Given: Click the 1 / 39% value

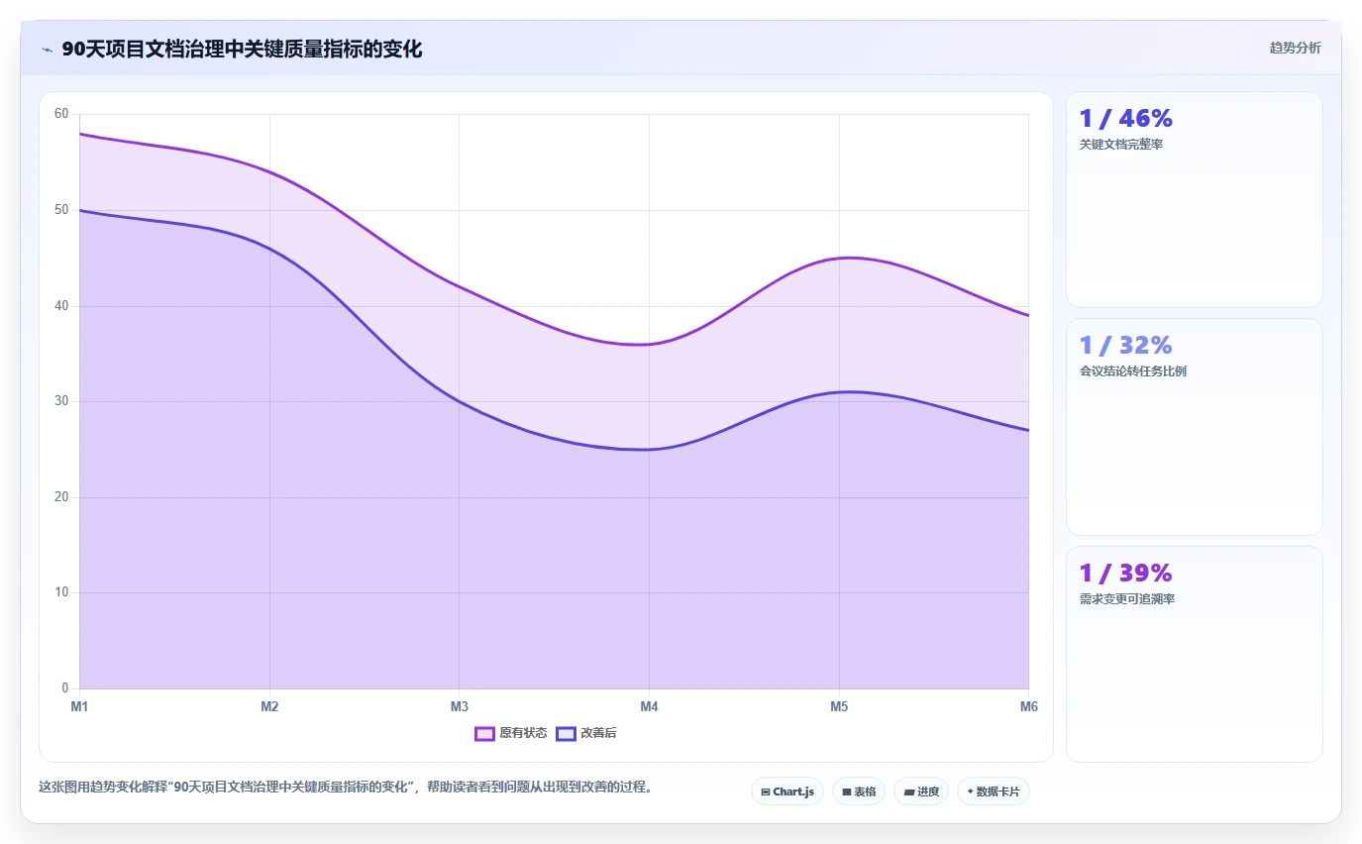Looking at the screenshot, I should tap(1126, 573).
